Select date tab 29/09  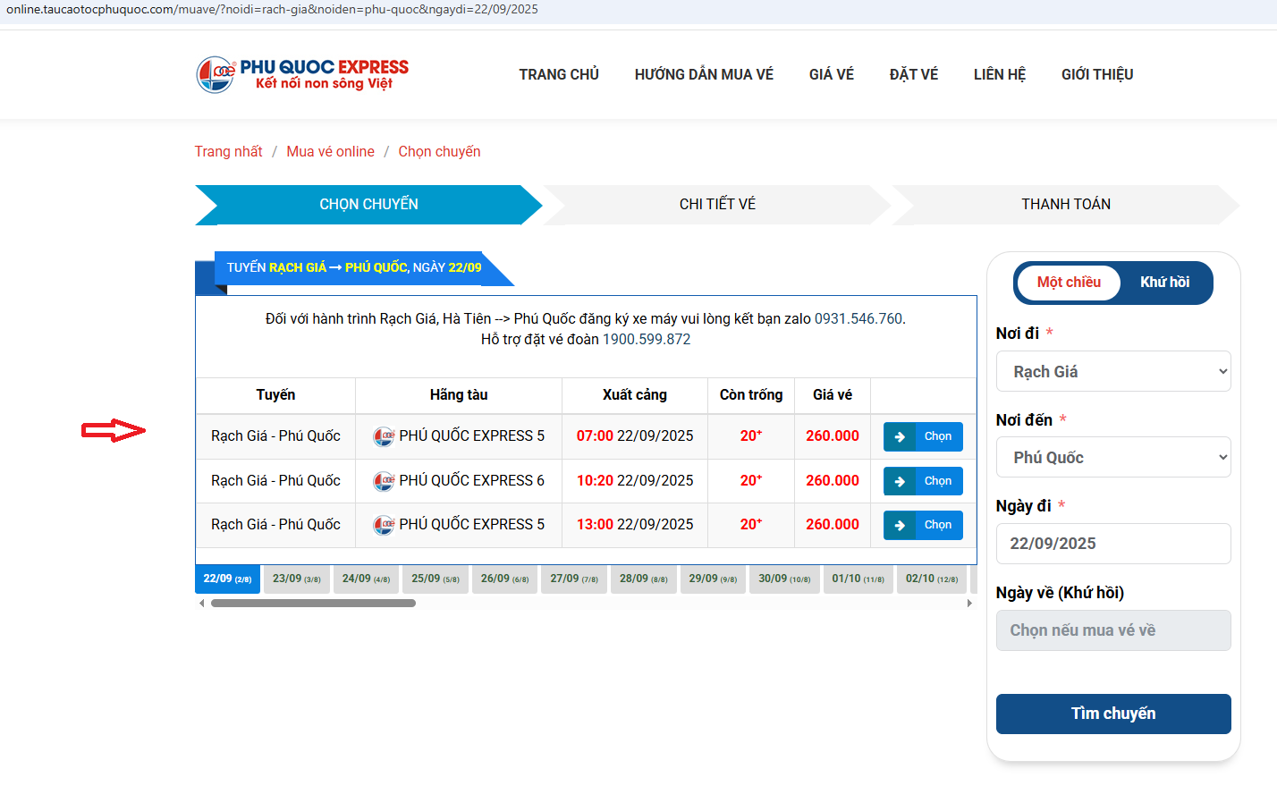(713, 579)
